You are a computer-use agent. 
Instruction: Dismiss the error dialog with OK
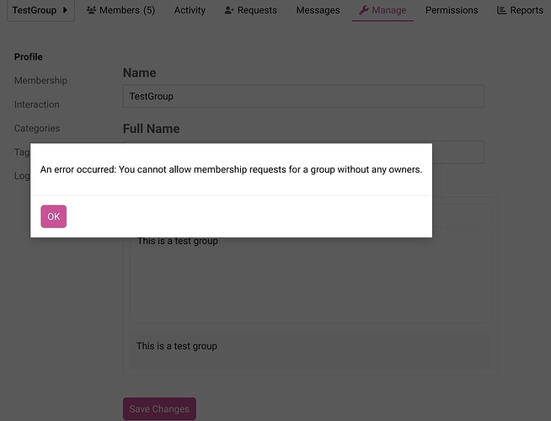click(x=53, y=216)
